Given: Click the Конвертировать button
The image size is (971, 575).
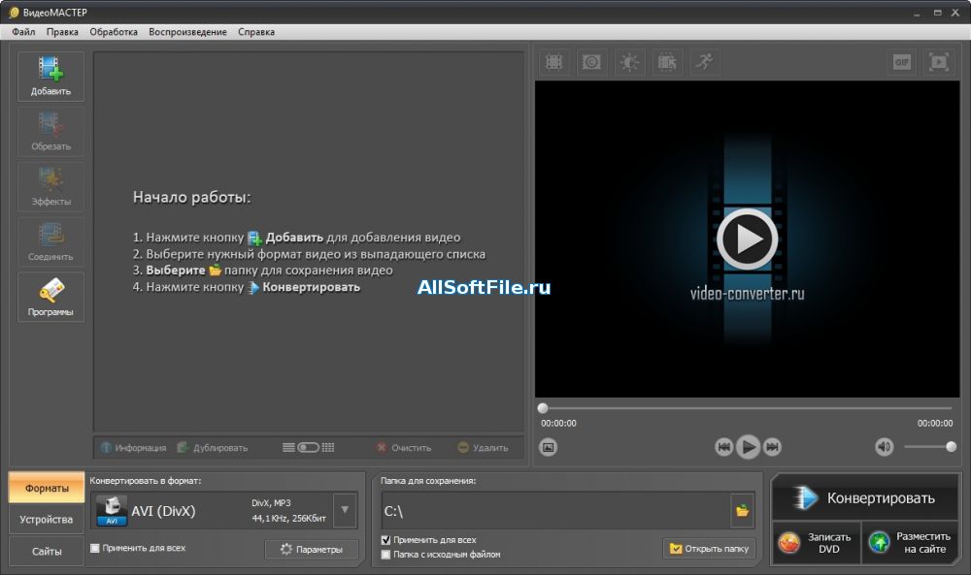Looking at the screenshot, I should pyautogui.click(x=865, y=497).
